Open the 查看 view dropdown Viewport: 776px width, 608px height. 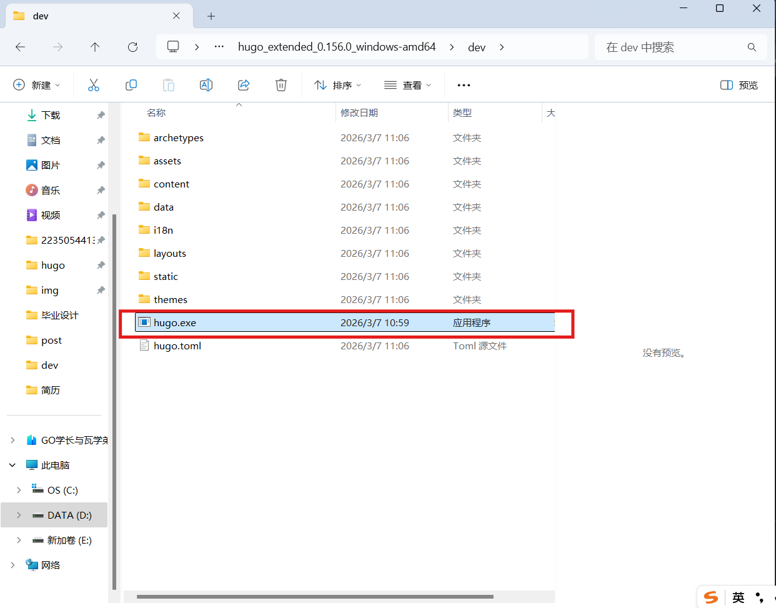tap(407, 85)
